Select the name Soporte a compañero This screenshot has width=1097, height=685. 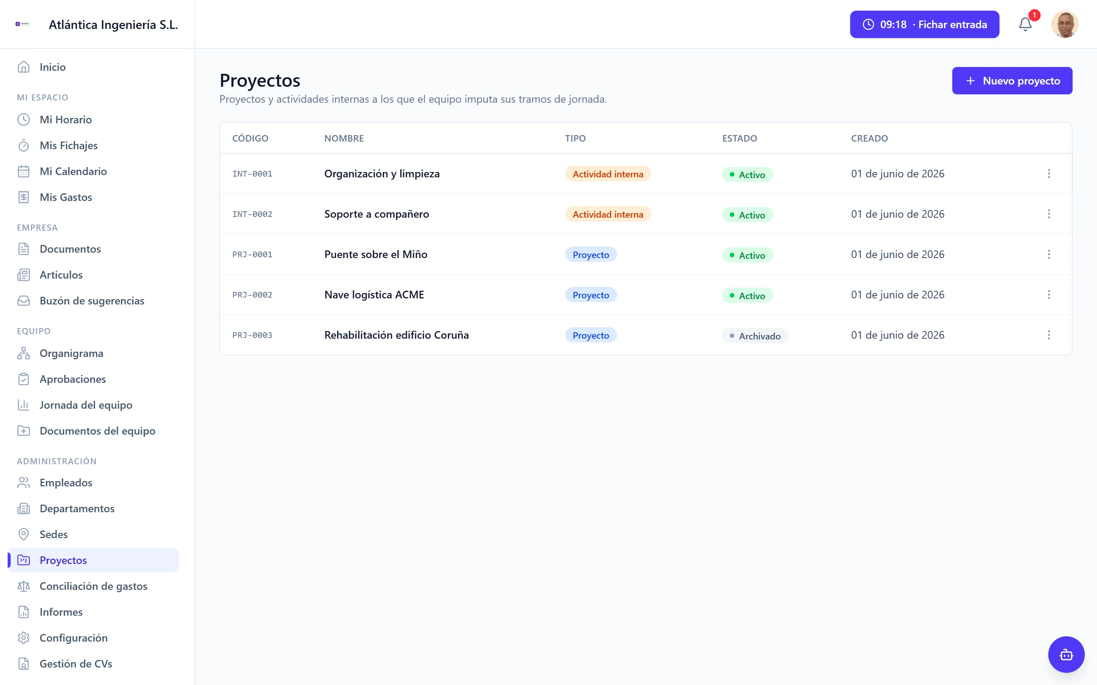(x=376, y=214)
